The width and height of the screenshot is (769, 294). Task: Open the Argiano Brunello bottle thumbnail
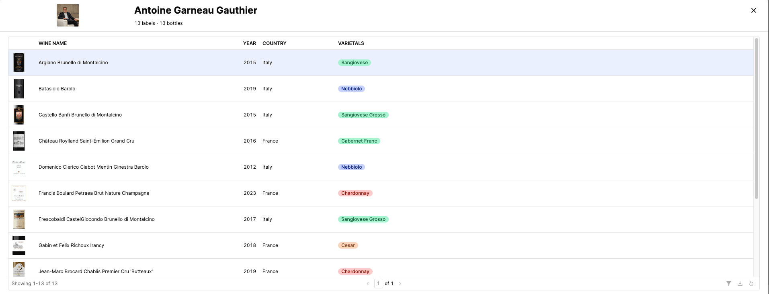pos(19,63)
